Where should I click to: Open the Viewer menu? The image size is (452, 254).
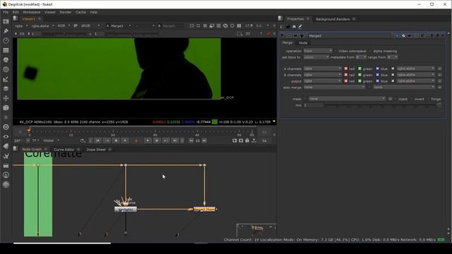50,12
